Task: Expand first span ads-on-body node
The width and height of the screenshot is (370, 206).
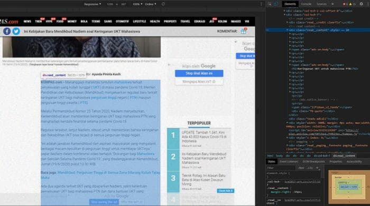Action: click(x=290, y=50)
